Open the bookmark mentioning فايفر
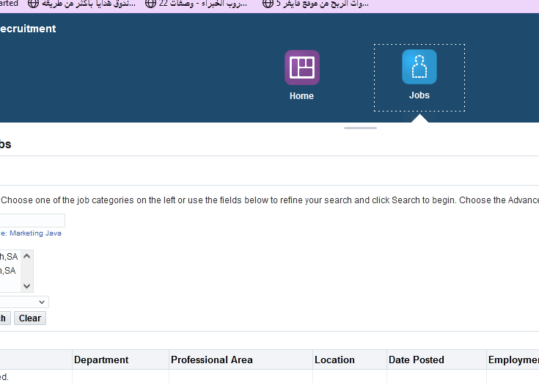Viewport: 539px width, 383px height. point(315,4)
